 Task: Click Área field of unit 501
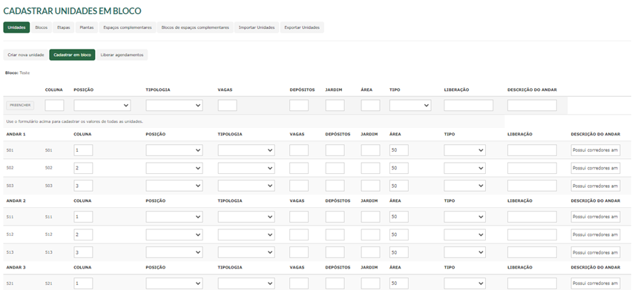[x=399, y=150]
